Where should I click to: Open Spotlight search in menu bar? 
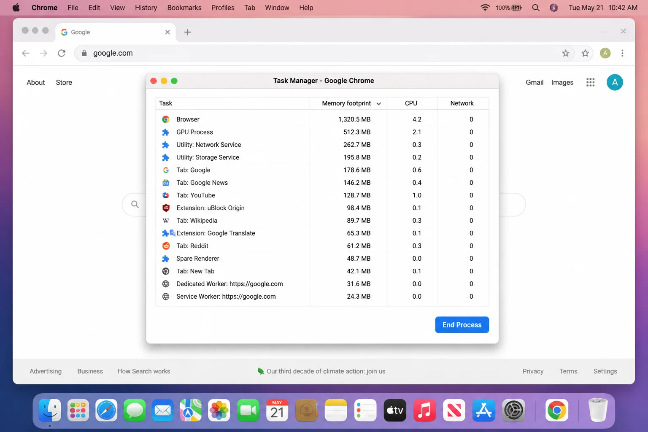point(536,8)
